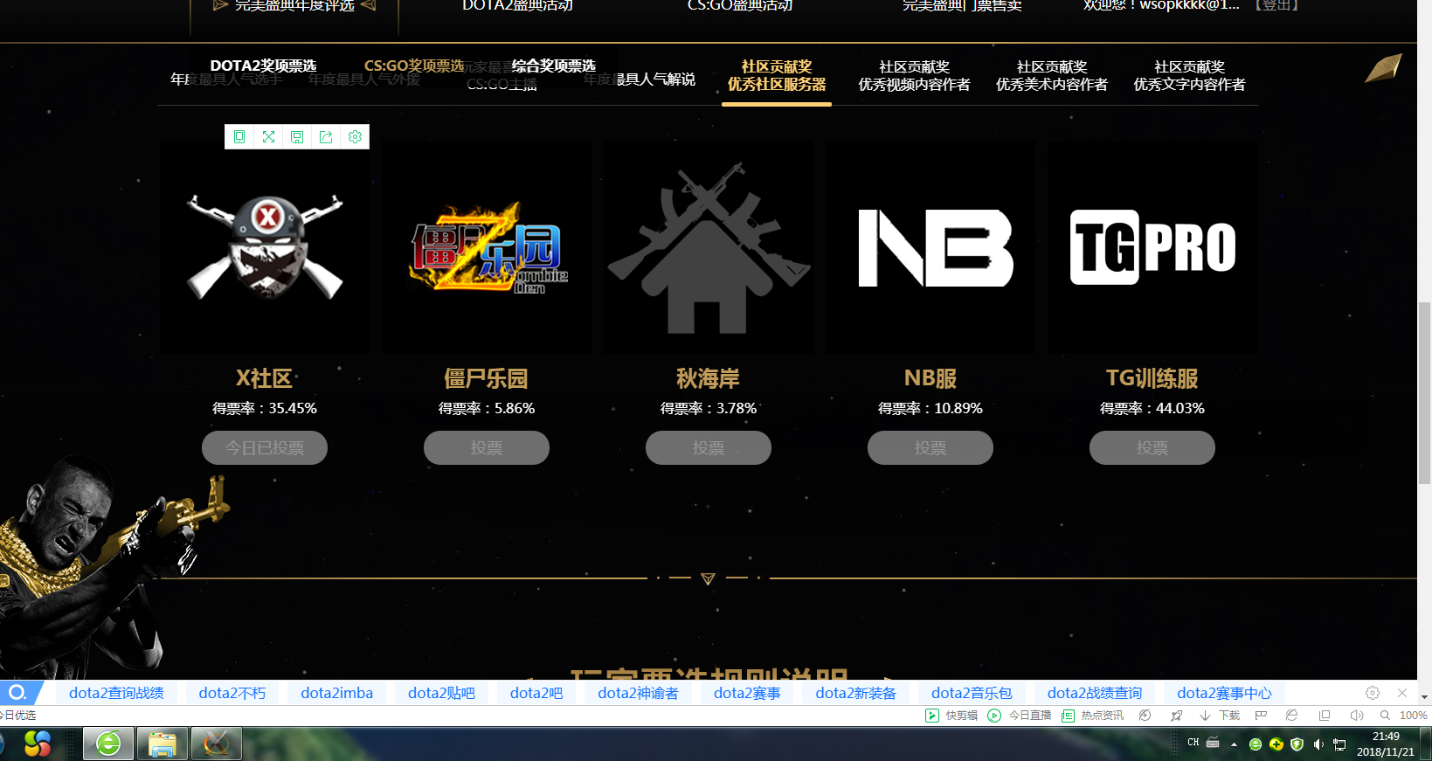Click the share icon in floating toolbar

click(326, 137)
